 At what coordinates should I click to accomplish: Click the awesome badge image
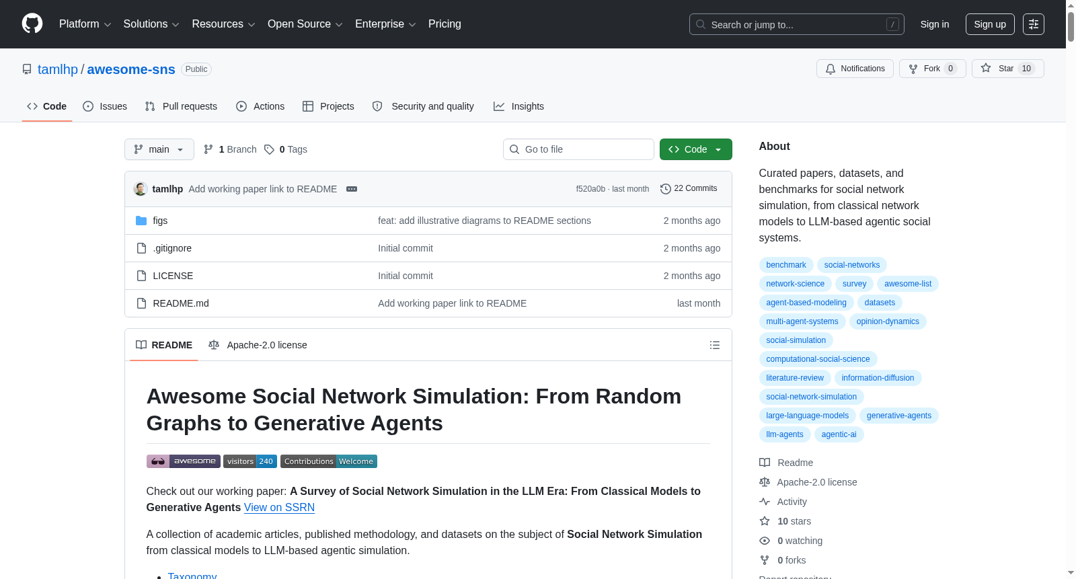(184, 461)
